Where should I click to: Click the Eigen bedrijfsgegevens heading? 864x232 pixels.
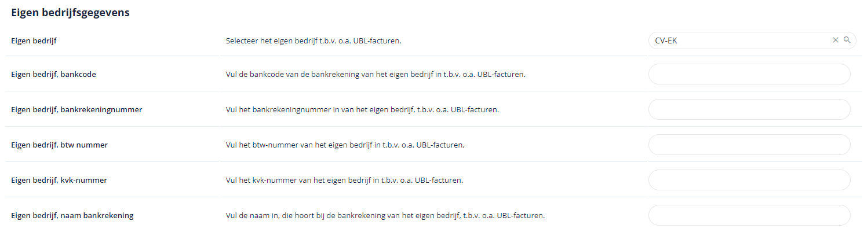(x=70, y=13)
